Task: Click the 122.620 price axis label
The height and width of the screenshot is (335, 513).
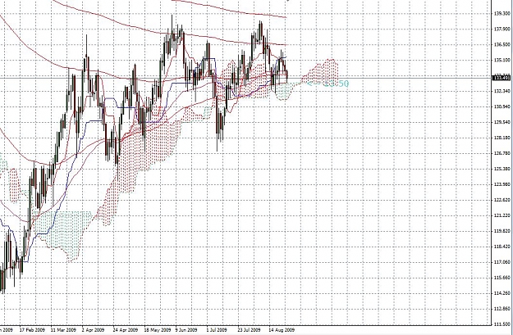Action: (502, 200)
